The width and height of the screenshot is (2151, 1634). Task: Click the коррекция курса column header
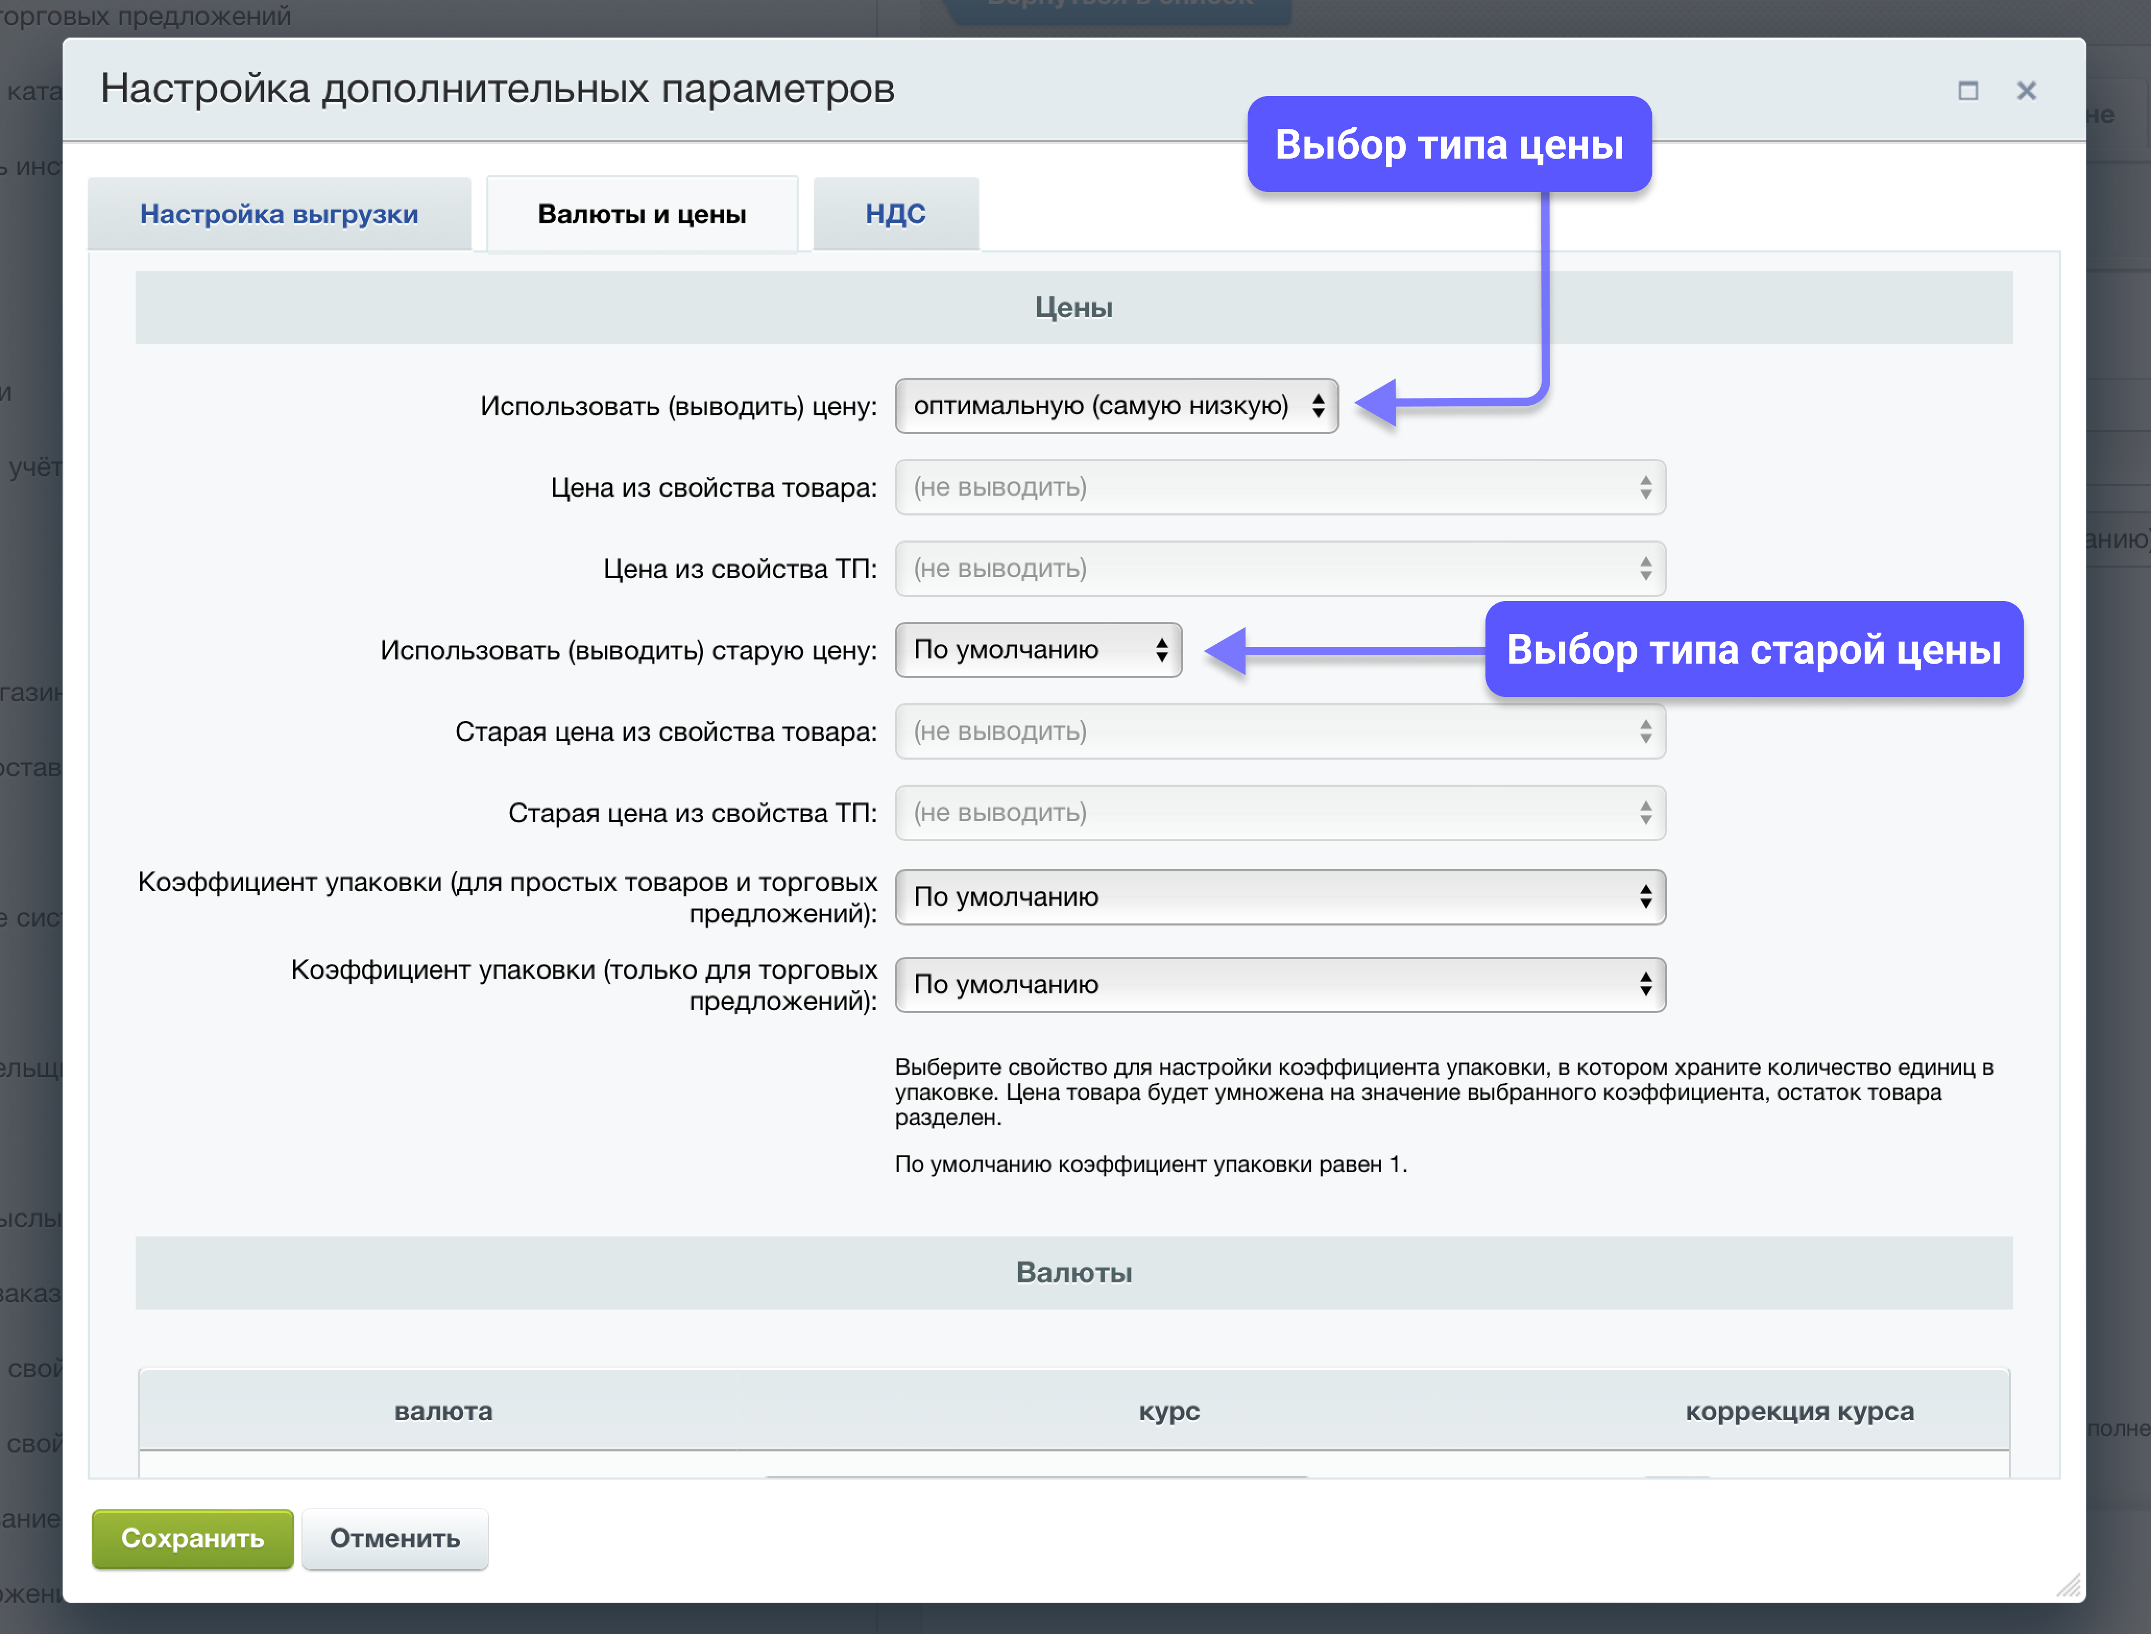pos(1799,1411)
